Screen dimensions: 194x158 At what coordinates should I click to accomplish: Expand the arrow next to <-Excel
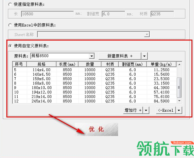point(179,110)
